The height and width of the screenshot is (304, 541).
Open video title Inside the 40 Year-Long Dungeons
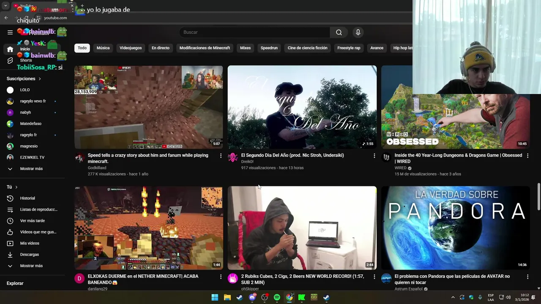click(x=458, y=158)
